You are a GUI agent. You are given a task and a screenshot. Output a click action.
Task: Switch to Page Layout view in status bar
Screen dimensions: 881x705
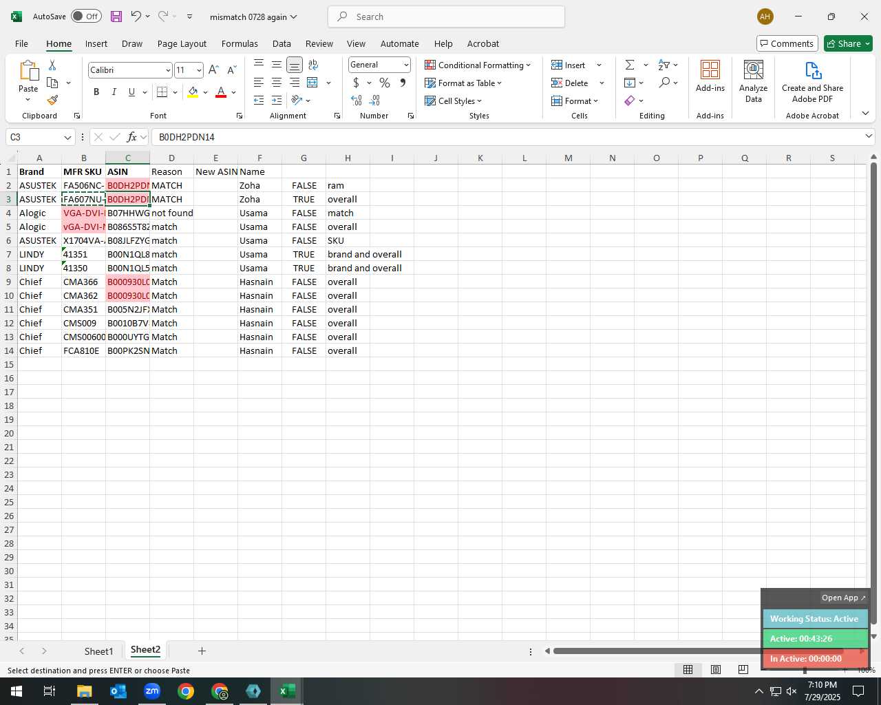[x=716, y=670]
